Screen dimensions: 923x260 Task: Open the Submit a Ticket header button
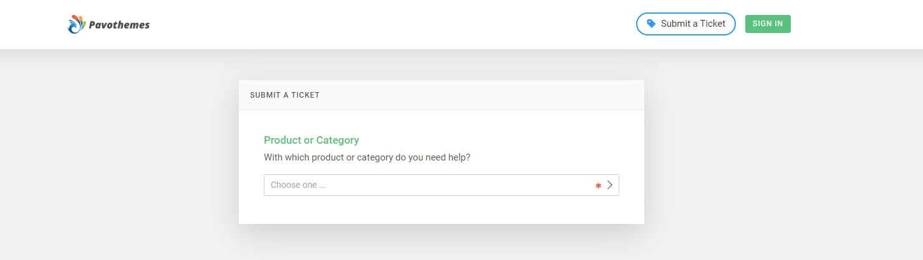click(685, 24)
